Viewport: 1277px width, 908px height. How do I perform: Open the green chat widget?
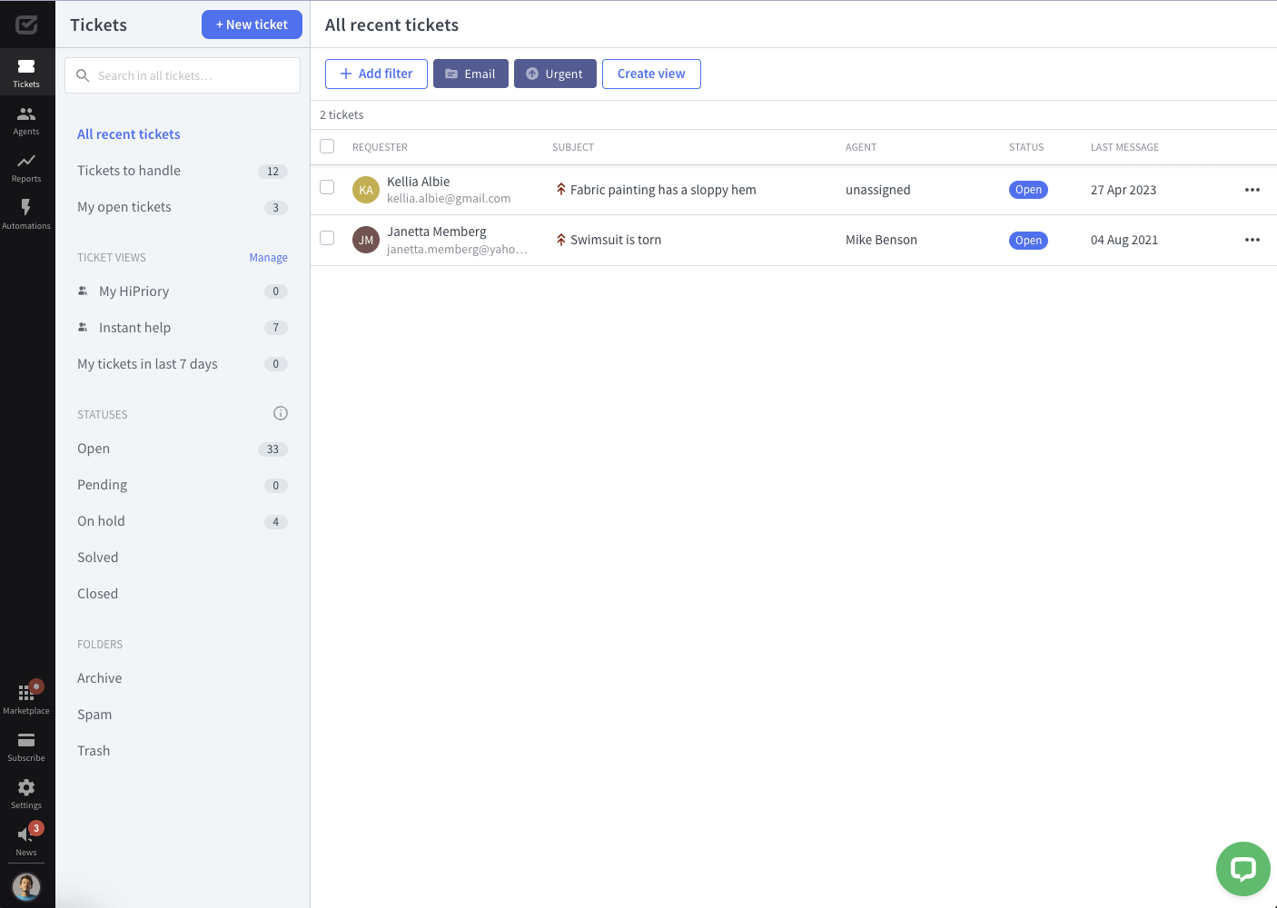1242,869
